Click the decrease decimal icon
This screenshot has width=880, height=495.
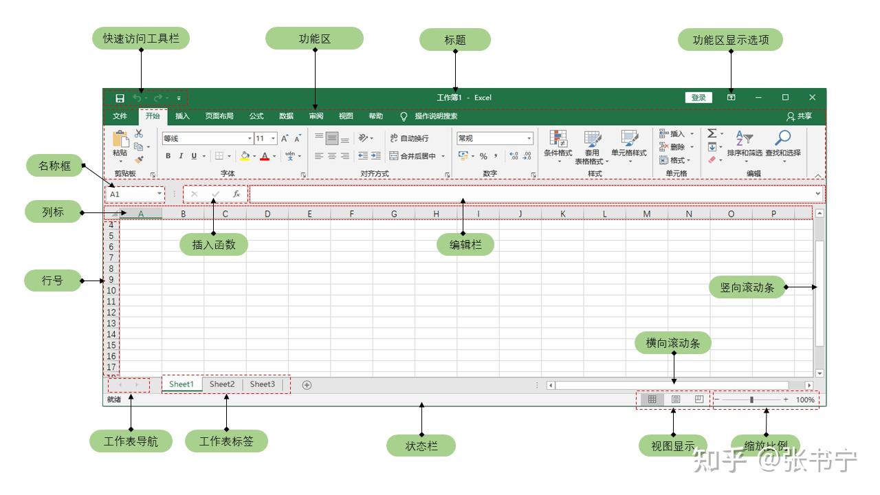(527, 156)
